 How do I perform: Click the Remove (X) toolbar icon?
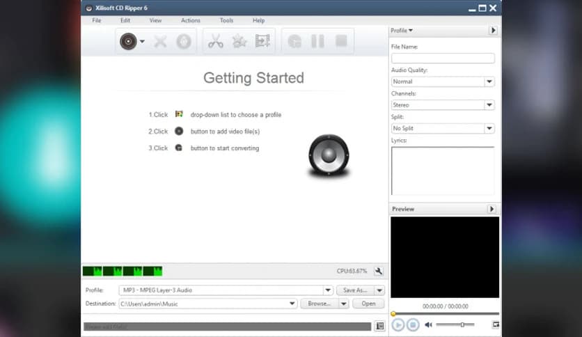[160, 41]
